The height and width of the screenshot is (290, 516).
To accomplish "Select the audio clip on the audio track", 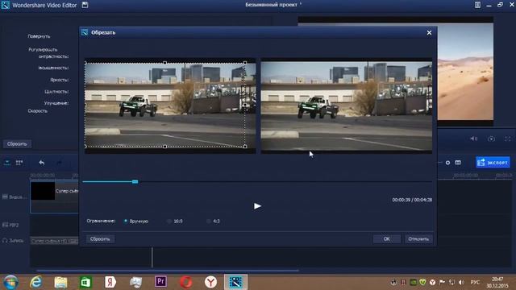I will 55,241.
